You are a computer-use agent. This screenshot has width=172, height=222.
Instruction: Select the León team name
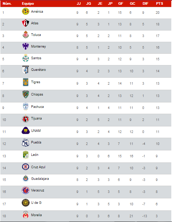coord(35,155)
